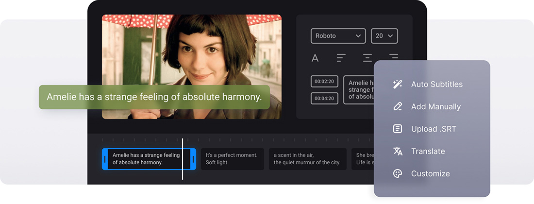Select the "It's a perfect moment" subtitle clip
The height and width of the screenshot is (204, 534).
click(x=232, y=159)
